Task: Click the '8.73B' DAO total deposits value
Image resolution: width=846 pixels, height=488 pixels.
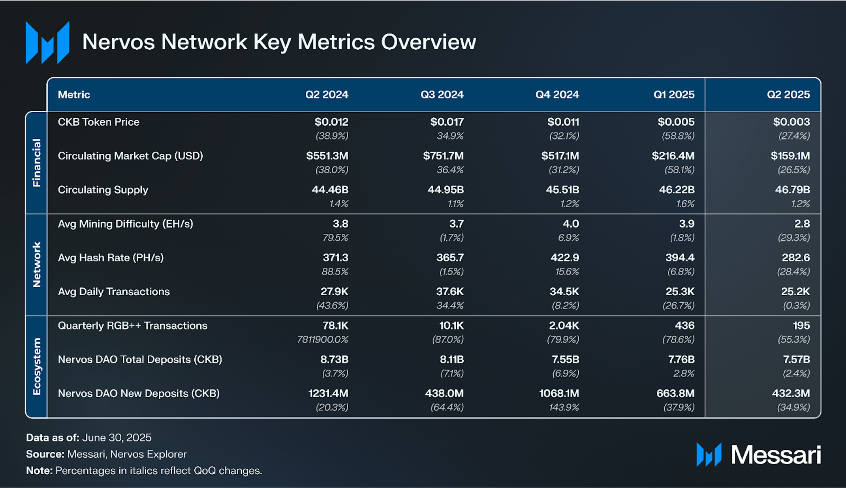Action: (334, 359)
